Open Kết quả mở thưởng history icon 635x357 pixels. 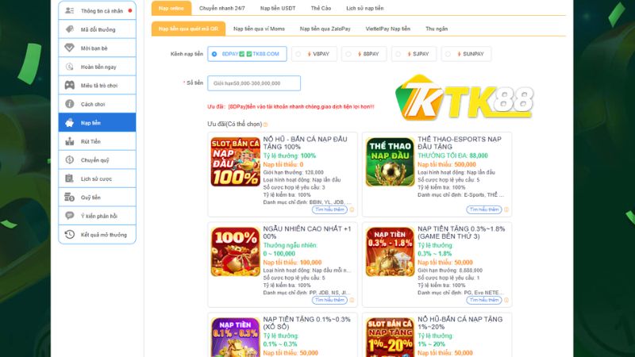click(70, 234)
